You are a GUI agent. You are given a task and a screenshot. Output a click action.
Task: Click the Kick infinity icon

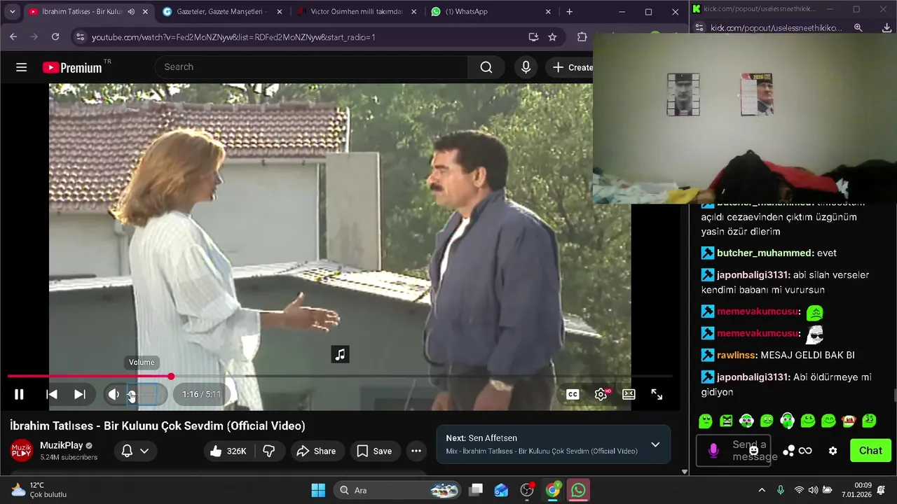point(805,451)
